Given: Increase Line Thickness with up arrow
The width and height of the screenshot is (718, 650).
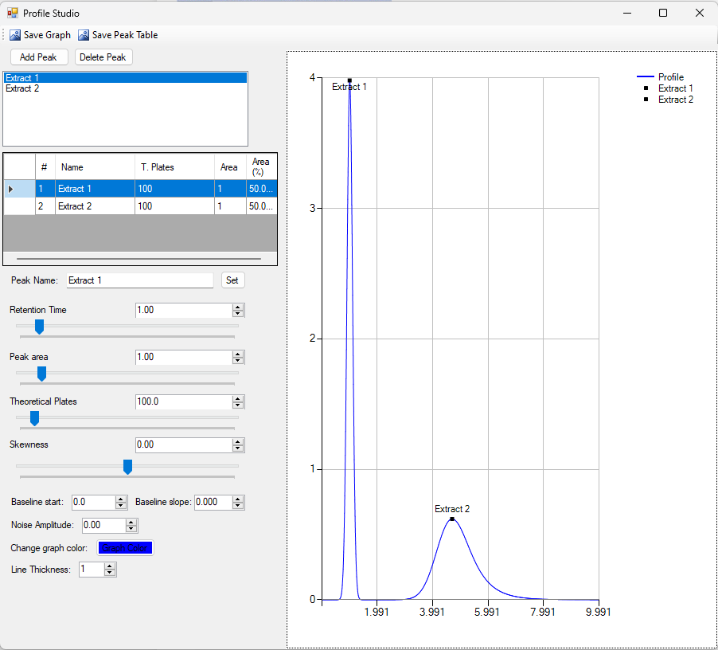Looking at the screenshot, I should click(111, 566).
